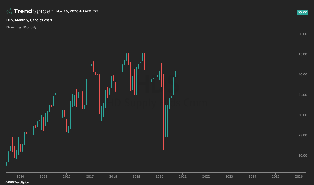Click the 25.00 price axis label
The height and width of the screenshot is (185, 314).
303,135
